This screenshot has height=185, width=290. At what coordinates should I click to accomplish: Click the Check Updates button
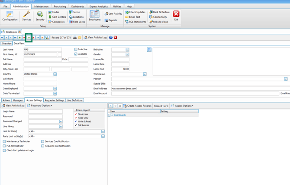click(x=135, y=12)
